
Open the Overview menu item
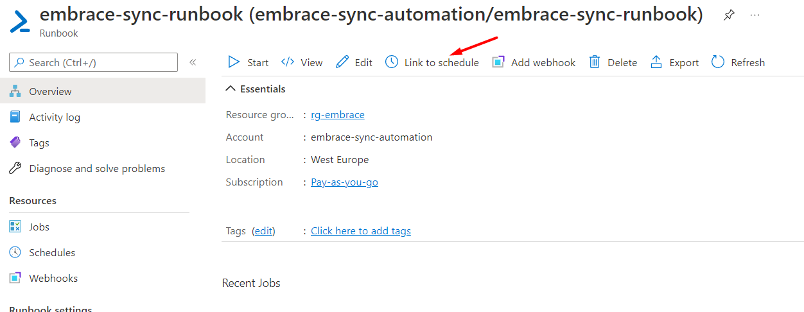[x=103, y=91]
